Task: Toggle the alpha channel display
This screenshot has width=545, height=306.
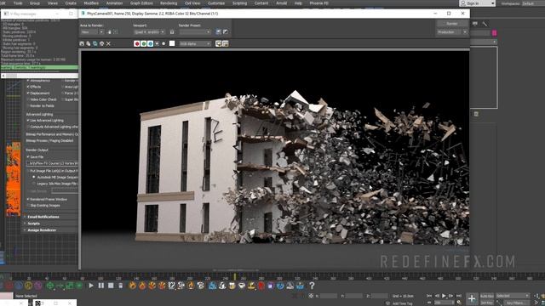Action: 157,43
